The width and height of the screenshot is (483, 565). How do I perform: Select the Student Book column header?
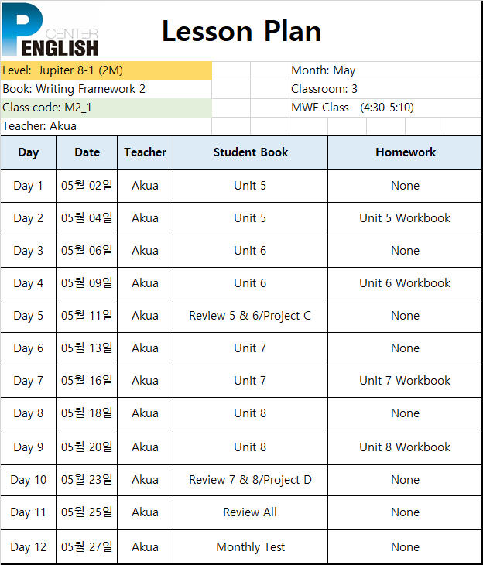click(x=251, y=152)
